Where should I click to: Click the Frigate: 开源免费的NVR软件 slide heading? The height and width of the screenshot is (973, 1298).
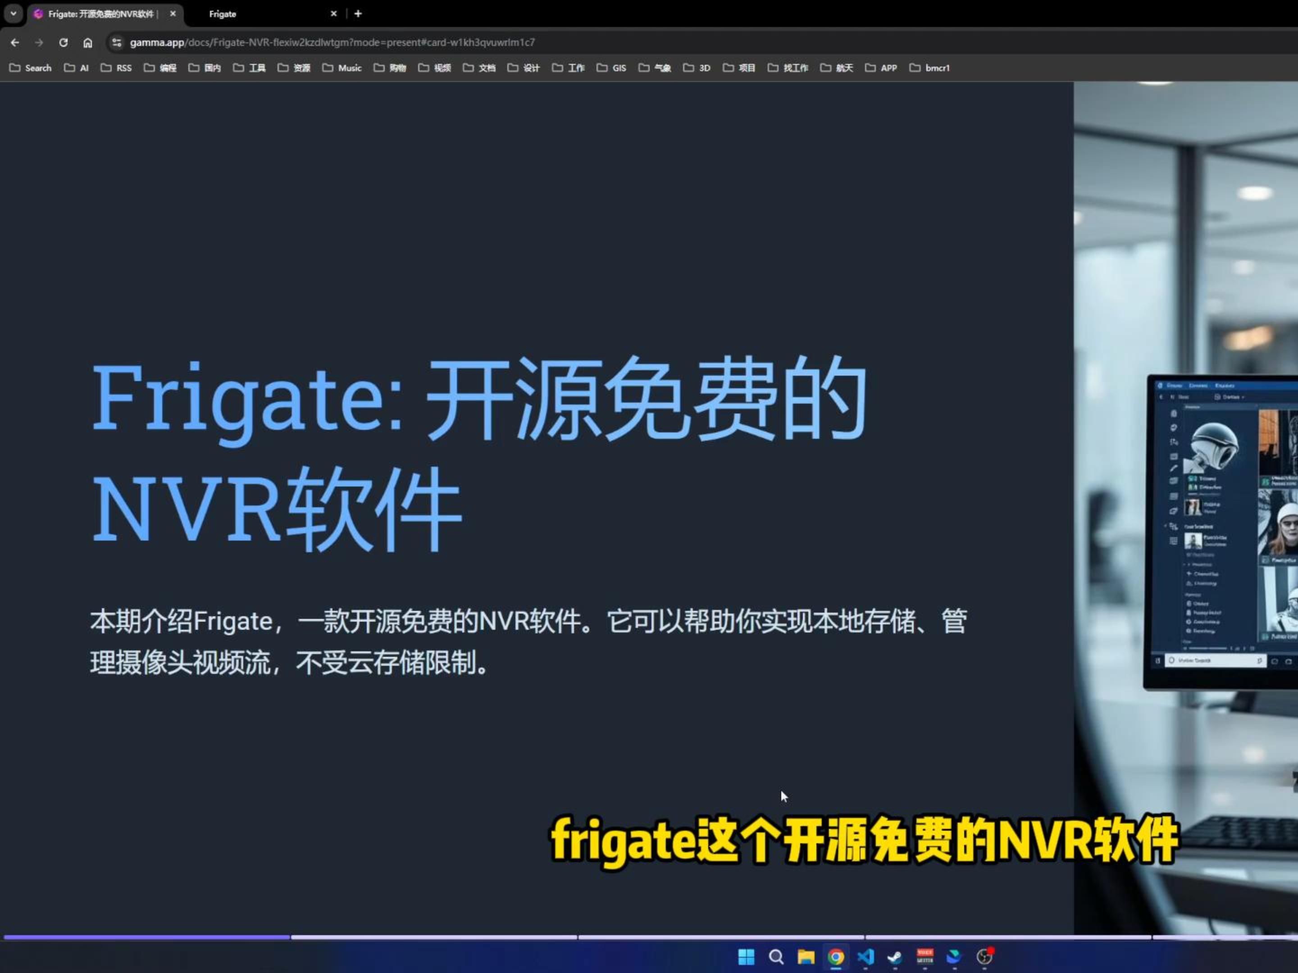click(479, 455)
